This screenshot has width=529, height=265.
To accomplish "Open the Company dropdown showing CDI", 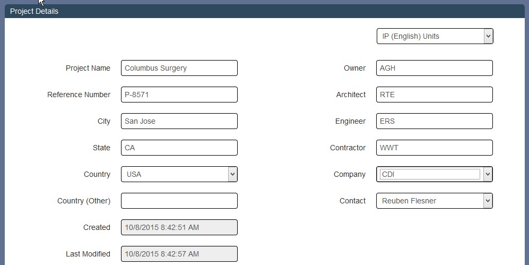I will tap(435, 174).
